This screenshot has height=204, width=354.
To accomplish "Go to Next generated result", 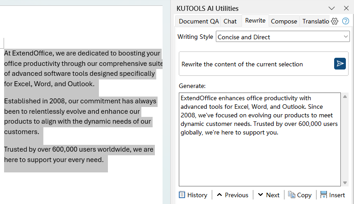I will [x=269, y=195].
